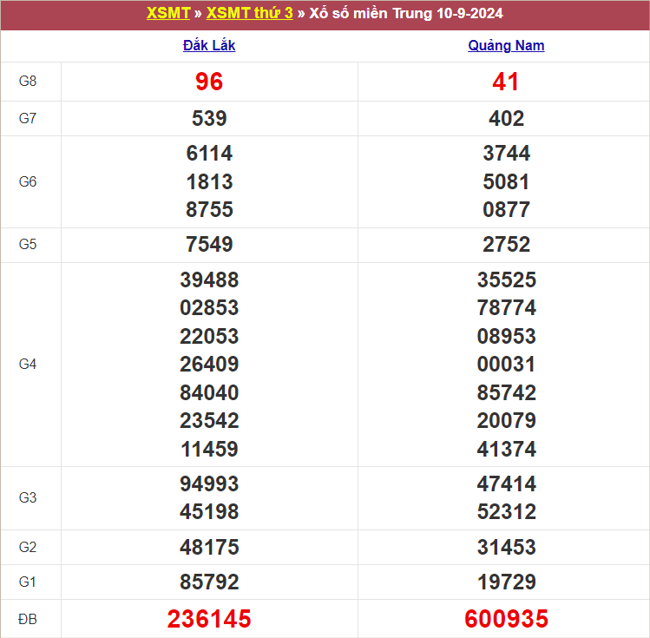Click Quảng Nam G7 number 402

click(506, 119)
